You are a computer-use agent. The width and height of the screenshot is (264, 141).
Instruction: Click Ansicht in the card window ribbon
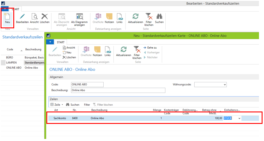click(x=69, y=47)
